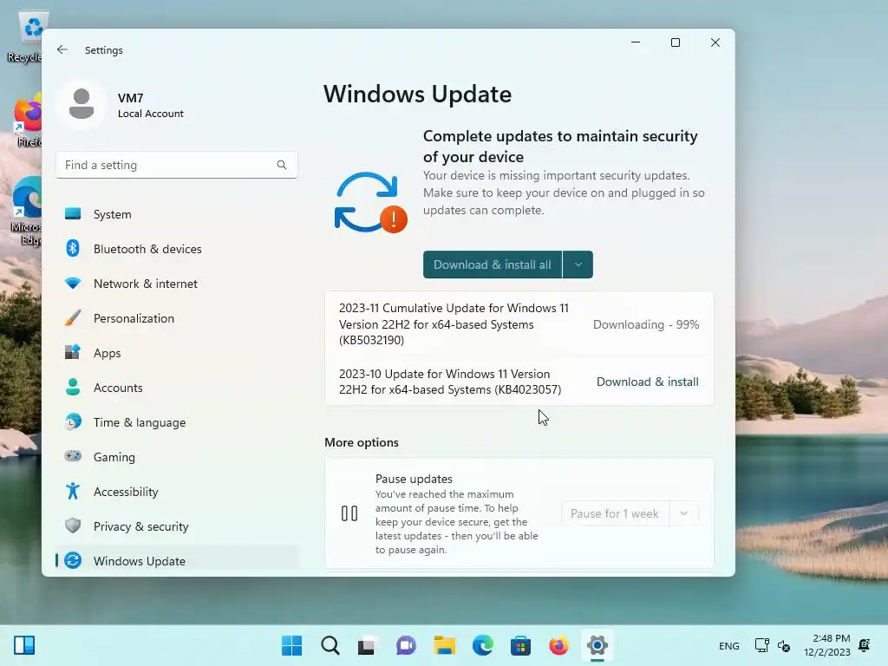
Task: Click Download & install all button
Action: pyautogui.click(x=493, y=264)
